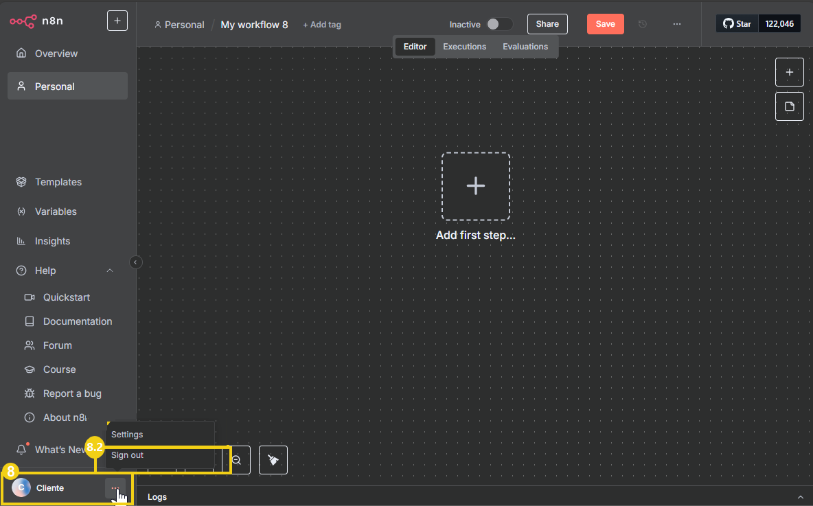Open the Logs panel
The height and width of the screenshot is (506, 813).
click(157, 496)
